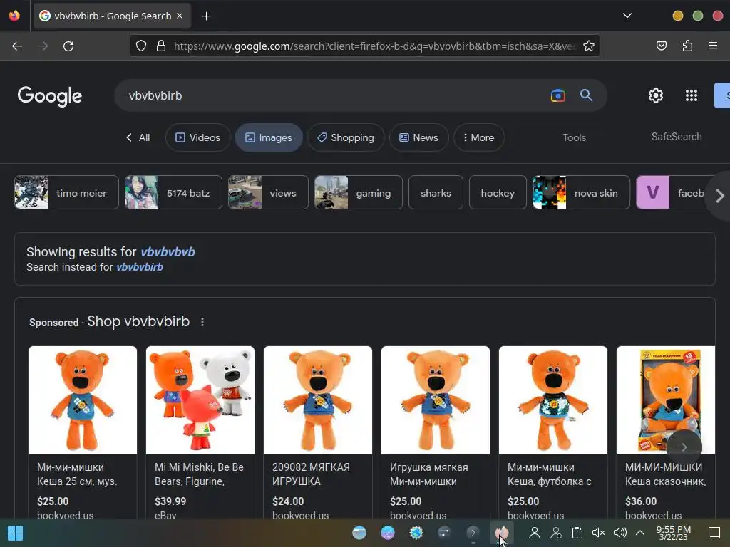Go back to the All results tab
The width and height of the screenshot is (730, 547).
coord(138,137)
